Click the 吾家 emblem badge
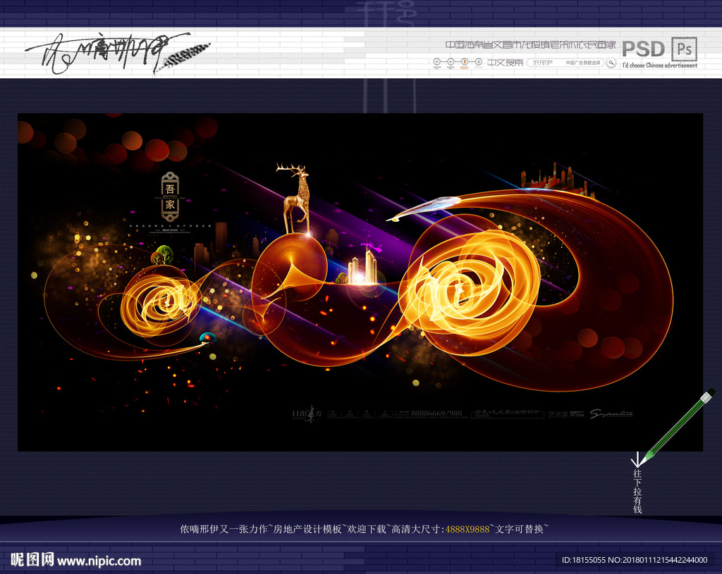This screenshot has height=574, width=722. 169,196
